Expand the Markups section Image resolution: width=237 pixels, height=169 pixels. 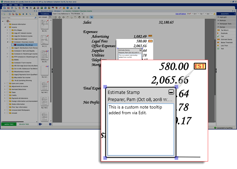pos(226,20)
